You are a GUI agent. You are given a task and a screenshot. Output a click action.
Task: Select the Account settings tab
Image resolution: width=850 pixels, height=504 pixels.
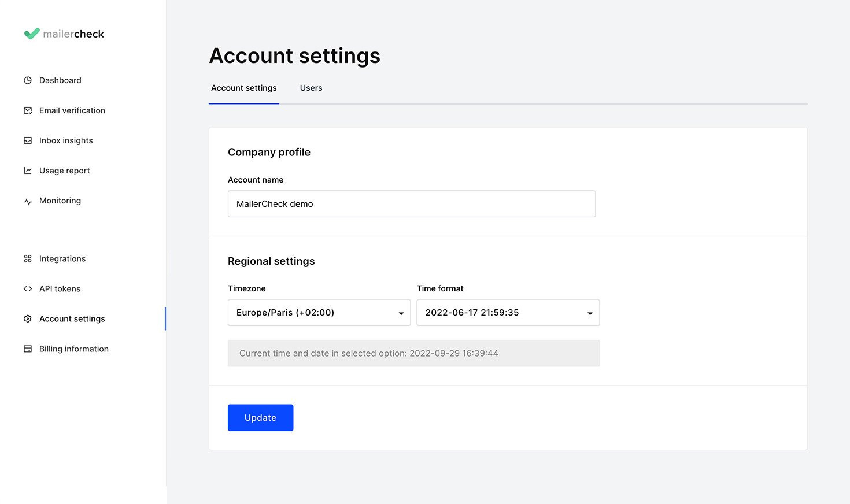[x=244, y=88]
